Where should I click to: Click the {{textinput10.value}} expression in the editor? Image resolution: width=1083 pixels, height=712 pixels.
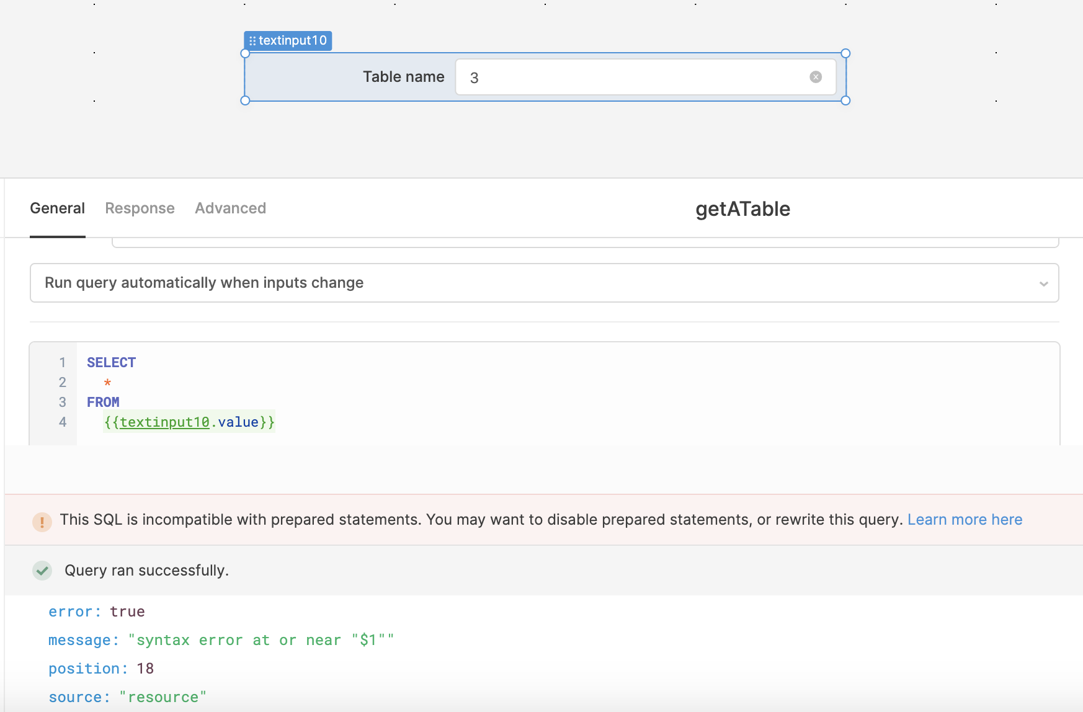pos(189,422)
